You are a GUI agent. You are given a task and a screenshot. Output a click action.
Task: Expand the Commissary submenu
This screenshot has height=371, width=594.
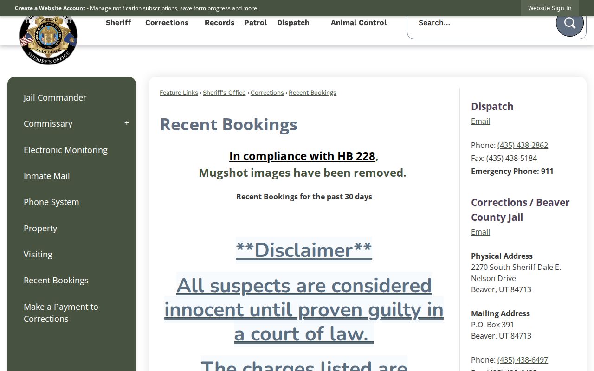tap(127, 123)
